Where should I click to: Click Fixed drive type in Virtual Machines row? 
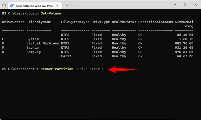pyautogui.click(x=97, y=43)
